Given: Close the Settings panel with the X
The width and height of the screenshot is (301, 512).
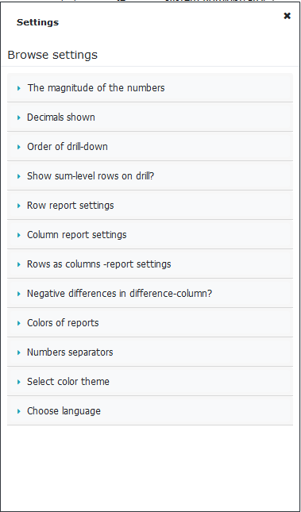Looking at the screenshot, I should (287, 16).
